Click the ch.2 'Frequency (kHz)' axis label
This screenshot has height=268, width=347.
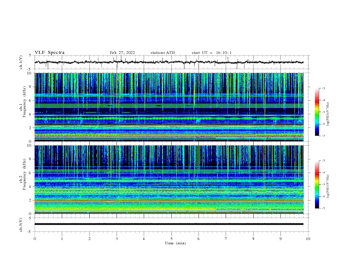(25, 174)
